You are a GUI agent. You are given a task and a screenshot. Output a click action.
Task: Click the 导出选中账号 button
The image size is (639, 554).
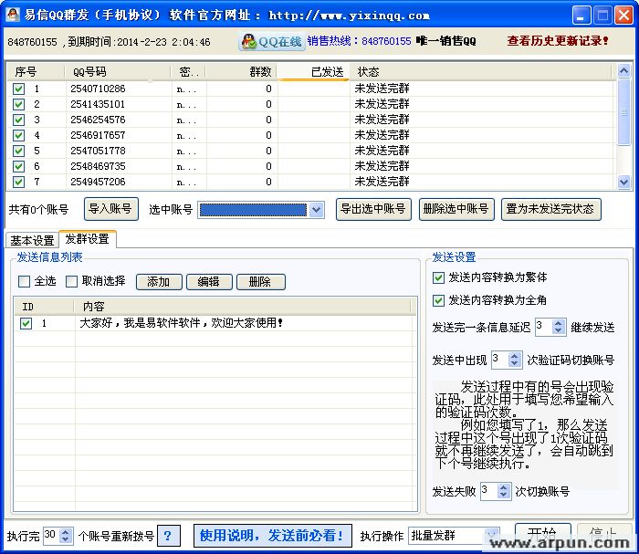tap(373, 209)
